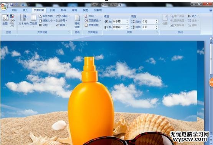The height and width of the screenshot is (145, 213).
Task: Click next page browse button
Action: pyautogui.click(x=211, y=143)
